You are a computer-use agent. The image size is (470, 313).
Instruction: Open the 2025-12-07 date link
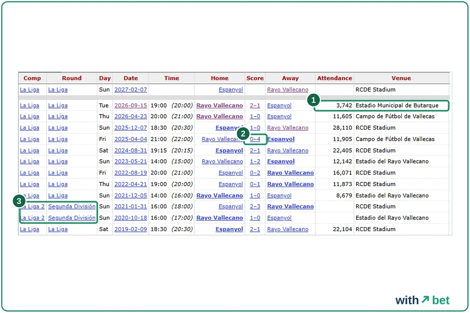pyautogui.click(x=131, y=128)
